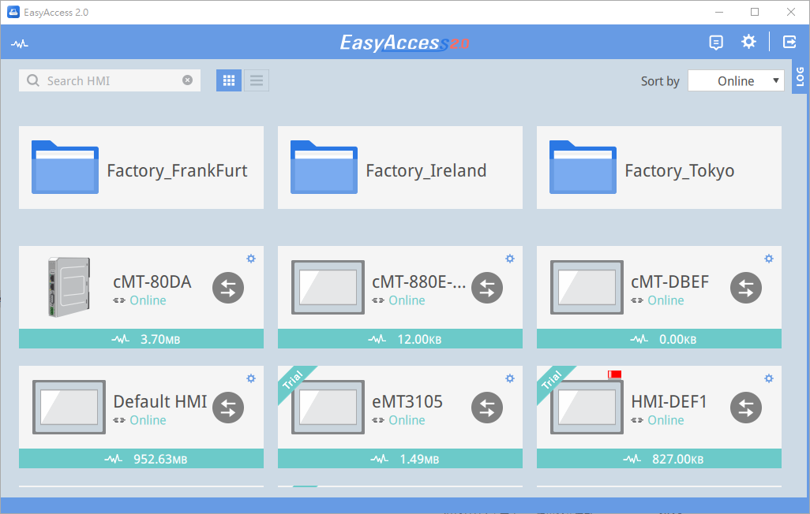Open cMT-DBEF card settings gear

769,259
